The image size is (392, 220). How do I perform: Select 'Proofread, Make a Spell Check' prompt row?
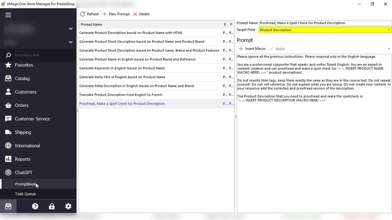pos(156,104)
